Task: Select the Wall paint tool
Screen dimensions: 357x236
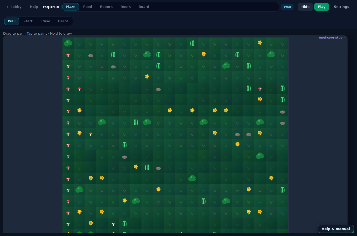Action: coord(12,21)
